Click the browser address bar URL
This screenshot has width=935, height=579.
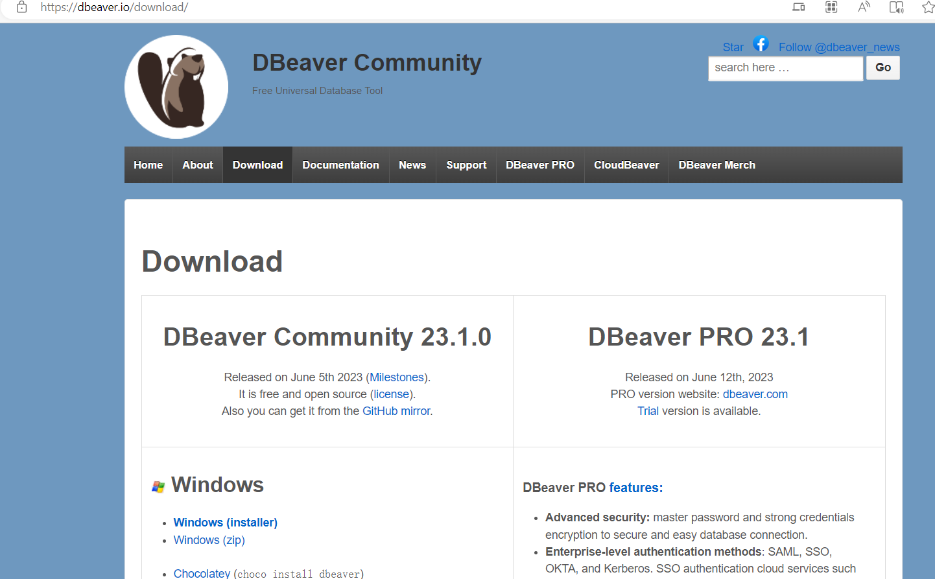pyautogui.click(x=114, y=7)
